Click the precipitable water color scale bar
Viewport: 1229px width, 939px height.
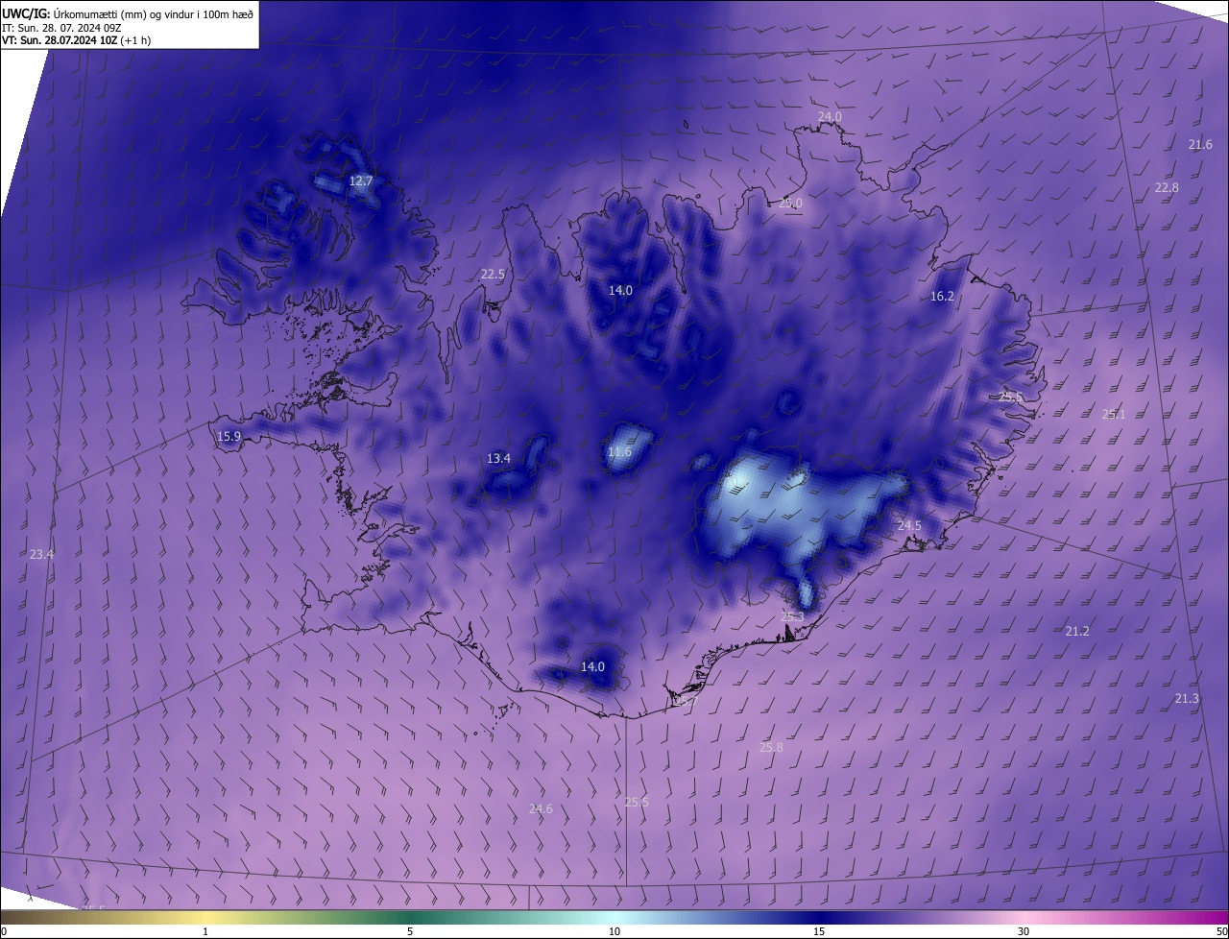[614, 918]
